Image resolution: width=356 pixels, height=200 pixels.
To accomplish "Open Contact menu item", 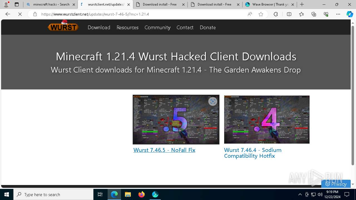I will [x=185, y=27].
